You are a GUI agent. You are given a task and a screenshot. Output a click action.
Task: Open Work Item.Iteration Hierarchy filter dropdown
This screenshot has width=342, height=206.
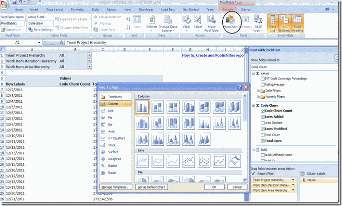coord(89,61)
